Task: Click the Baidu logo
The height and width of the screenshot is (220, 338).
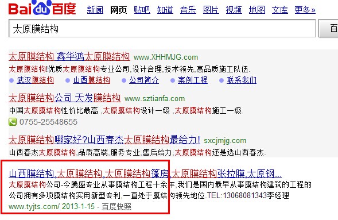Action: 42,8
